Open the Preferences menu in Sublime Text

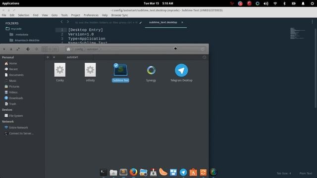click(91, 15)
